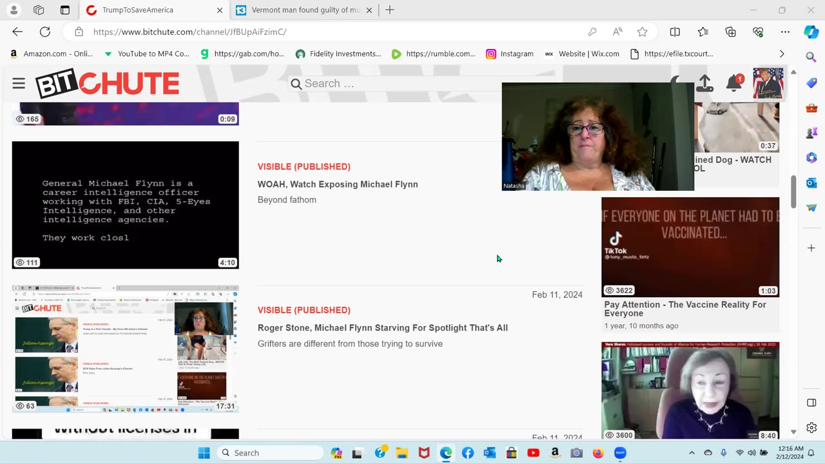825x464 pixels.
Task: Open Instagram bookmark
Action: pos(510,53)
